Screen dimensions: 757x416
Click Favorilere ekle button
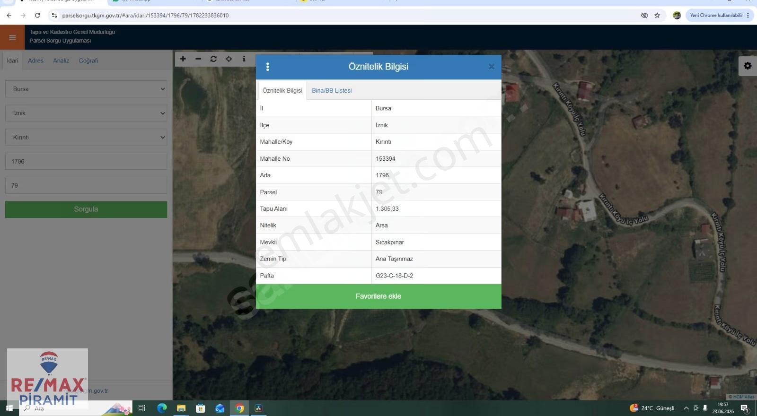click(378, 296)
